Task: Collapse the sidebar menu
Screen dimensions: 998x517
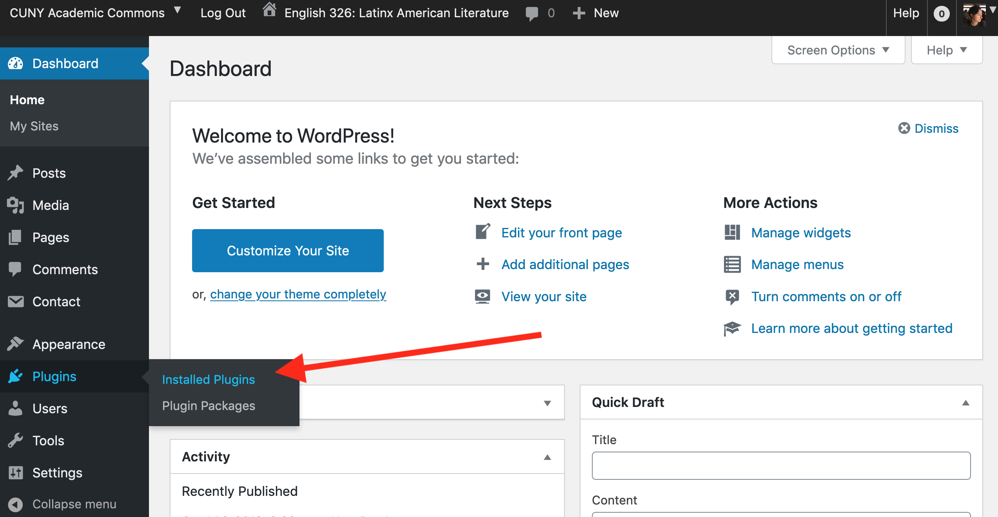Action: 63,504
